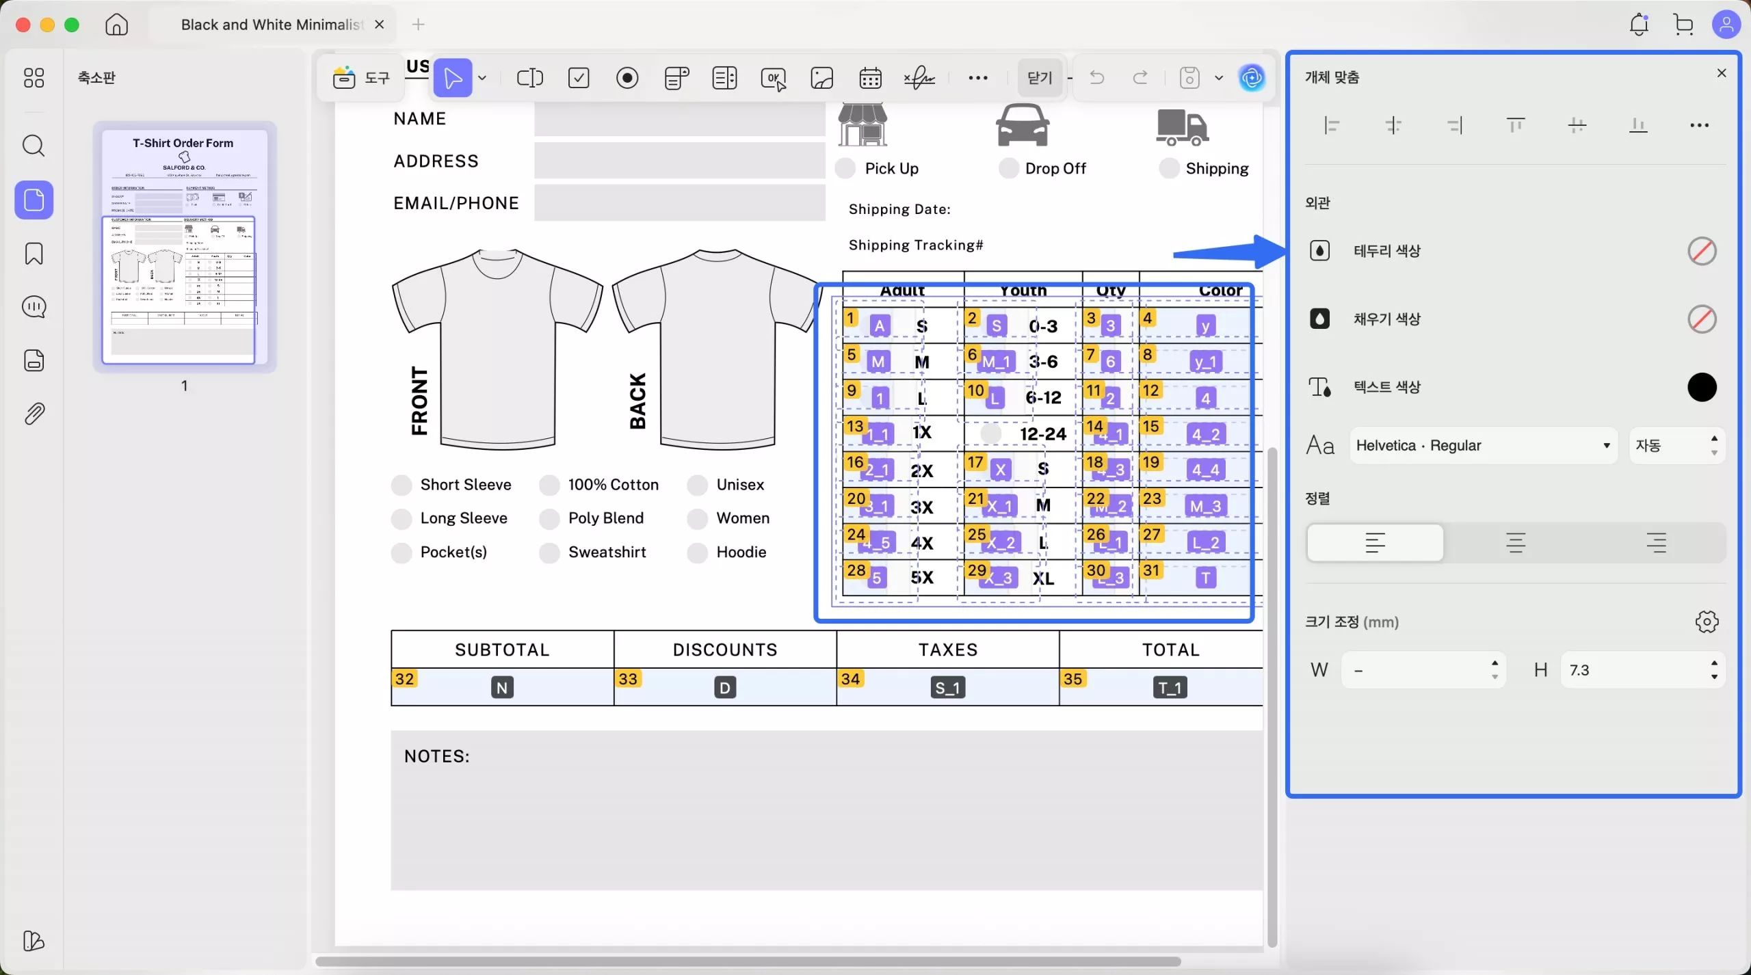This screenshot has height=975, width=1751.
Task: Open the save options dropdown arrow
Action: [1219, 78]
